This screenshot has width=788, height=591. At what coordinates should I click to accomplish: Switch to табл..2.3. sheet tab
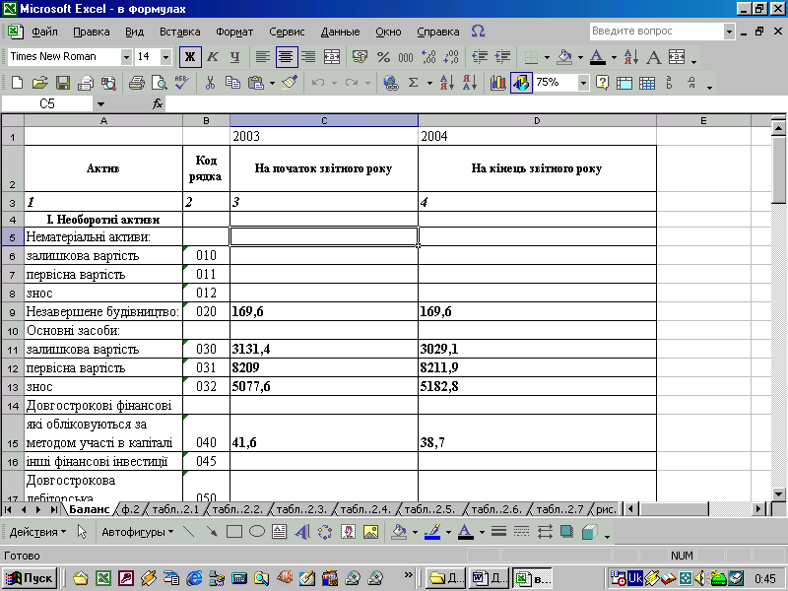pos(301,509)
